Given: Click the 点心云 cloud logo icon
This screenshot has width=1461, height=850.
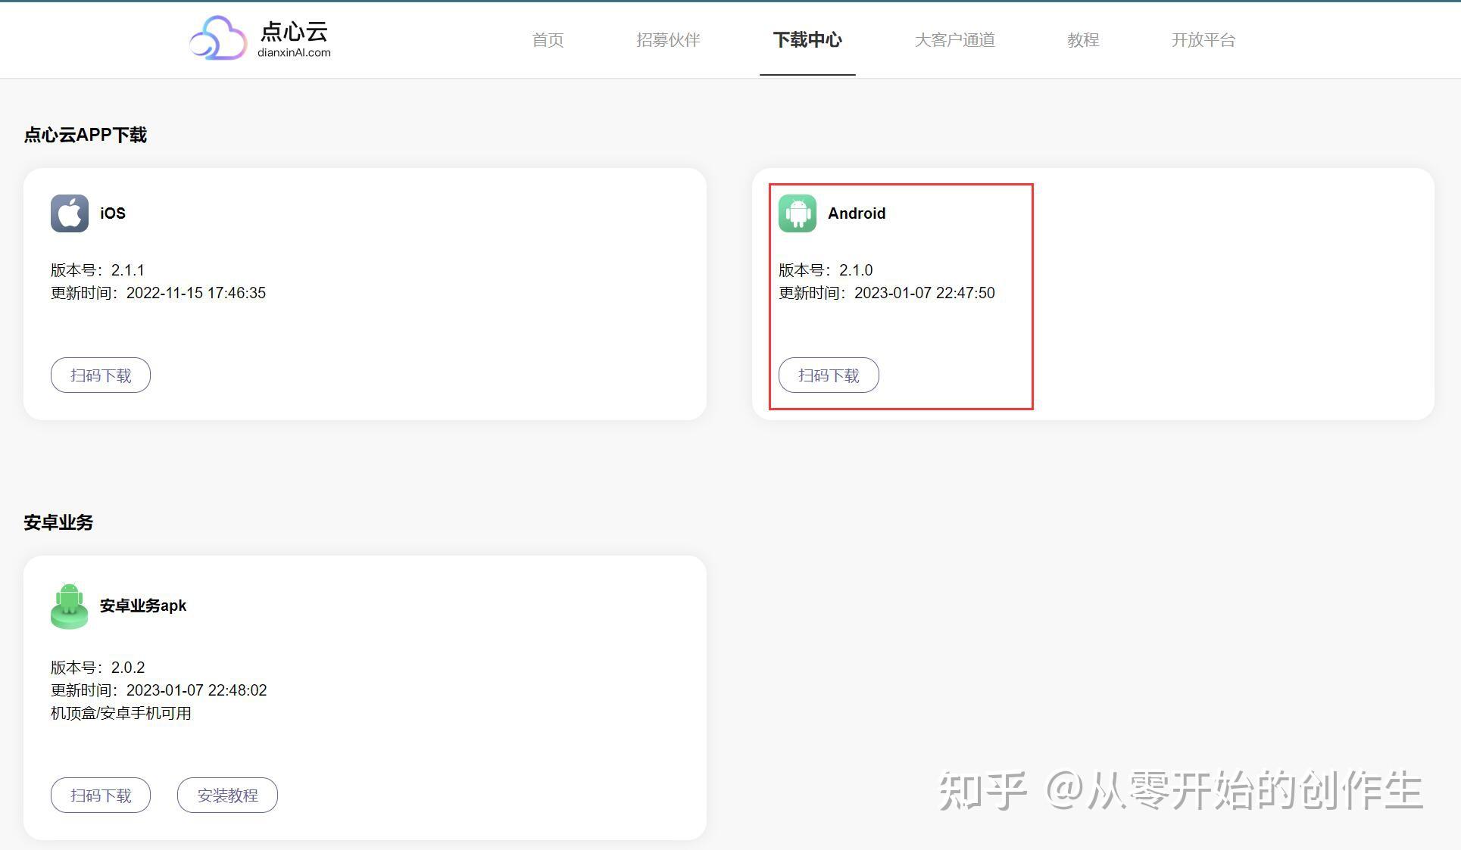Looking at the screenshot, I should [x=218, y=38].
